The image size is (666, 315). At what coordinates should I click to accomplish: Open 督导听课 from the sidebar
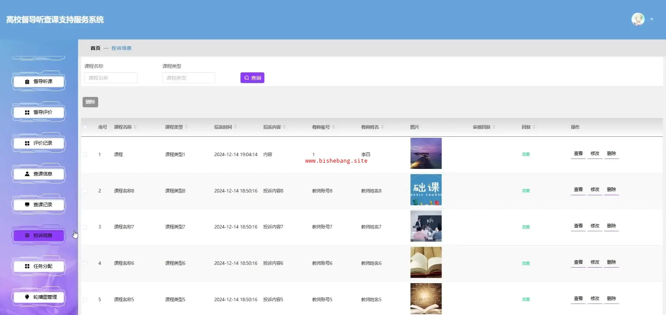39,82
